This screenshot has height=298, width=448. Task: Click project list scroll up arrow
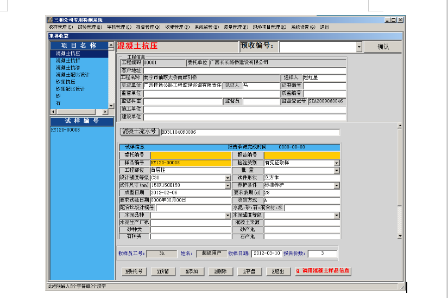[111, 45]
